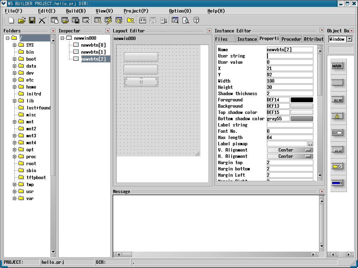The width and height of the screenshot is (358, 268).
Task: Open the Option(O) menu
Action: click(180, 11)
